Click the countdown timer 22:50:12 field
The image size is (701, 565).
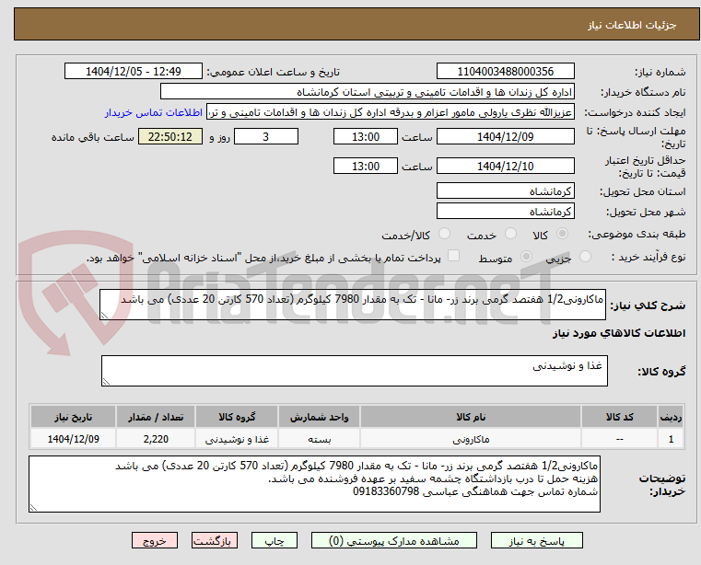click(x=170, y=137)
